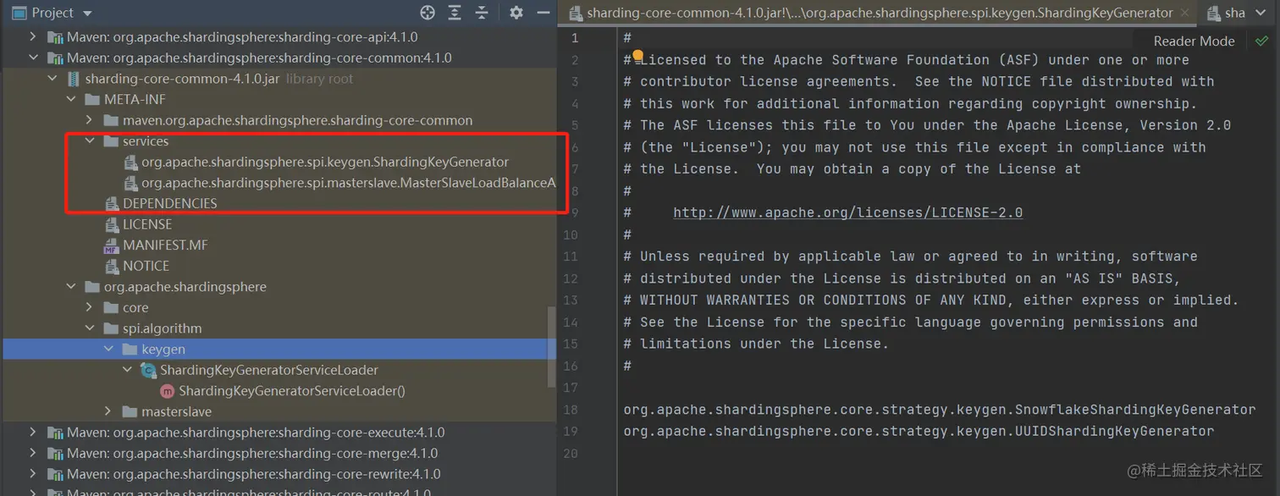
Task: Collapse sharding-core-common:4.1.0 Maven library
Action: [33, 58]
